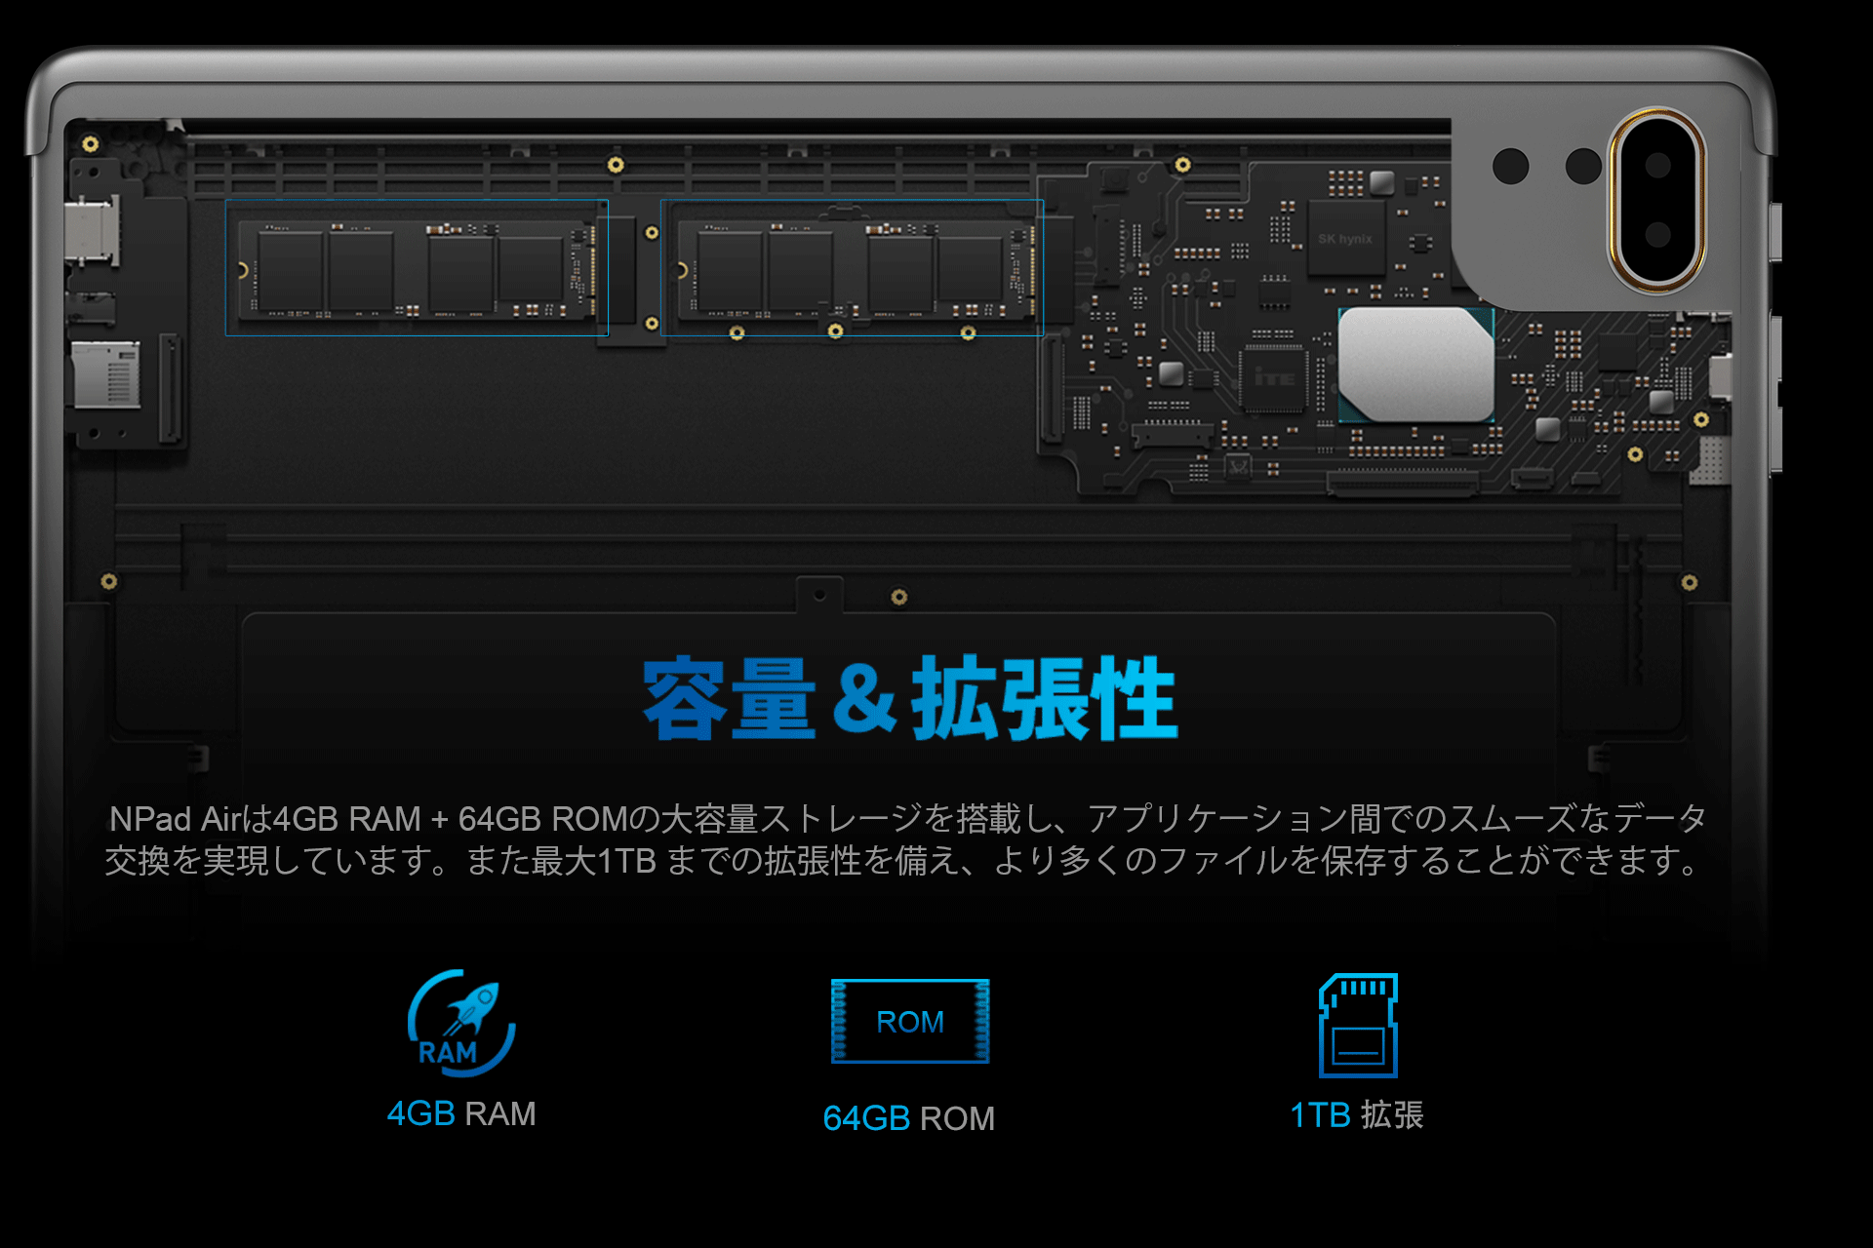The width and height of the screenshot is (1873, 1248).
Task: Click the 1TB 拡張 label
Action: tap(1356, 1114)
